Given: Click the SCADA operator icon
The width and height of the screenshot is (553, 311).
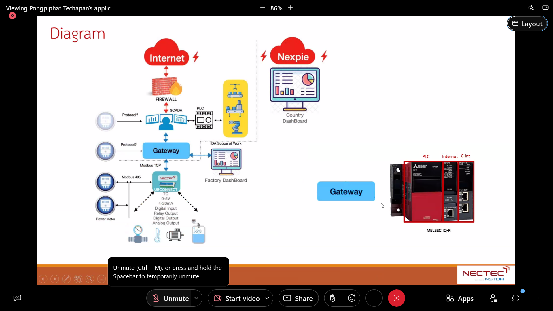Looking at the screenshot, I should click(x=166, y=122).
